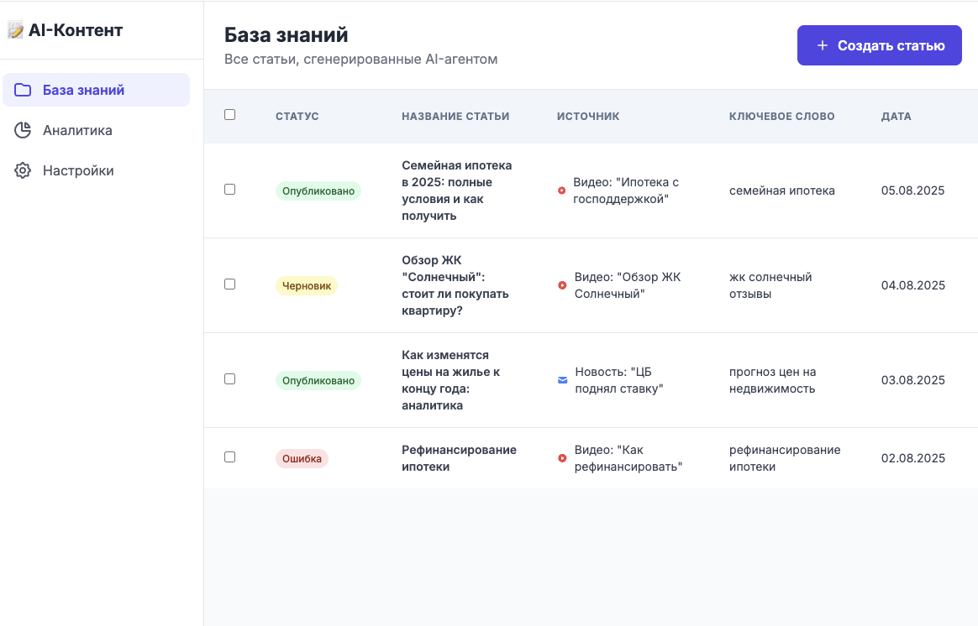Go to Настройки in the sidebar

pos(78,170)
